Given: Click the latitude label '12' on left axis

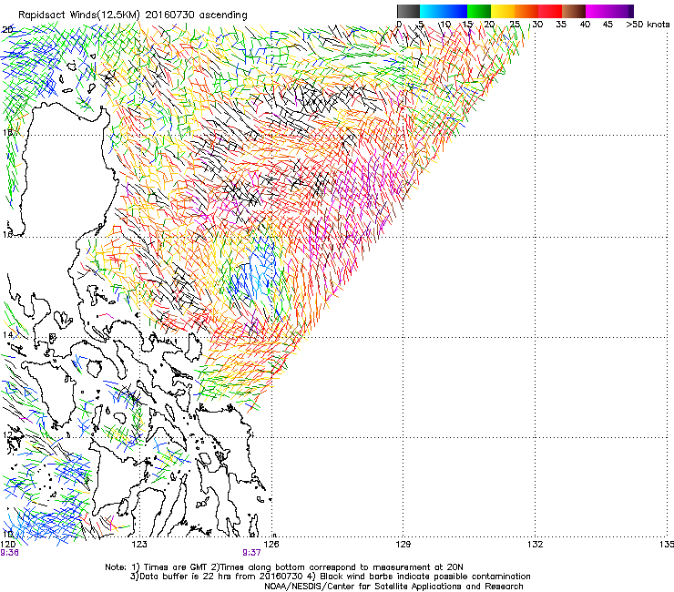Looking at the screenshot, I should [x=7, y=434].
